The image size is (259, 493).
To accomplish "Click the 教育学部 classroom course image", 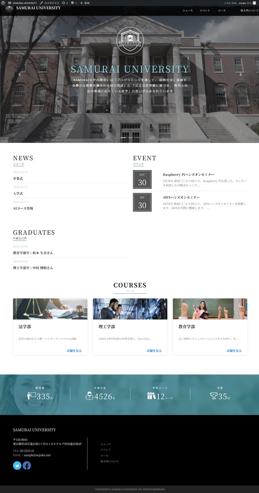I will [x=210, y=309].
